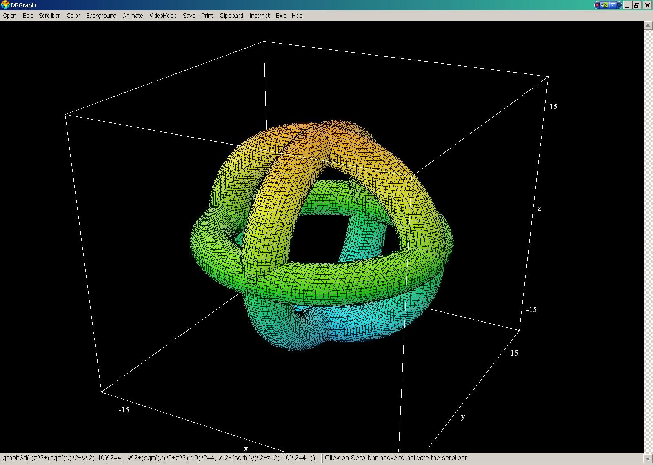Screen dimensions: 653x465
Task: Open the Color menu
Action: (x=73, y=16)
